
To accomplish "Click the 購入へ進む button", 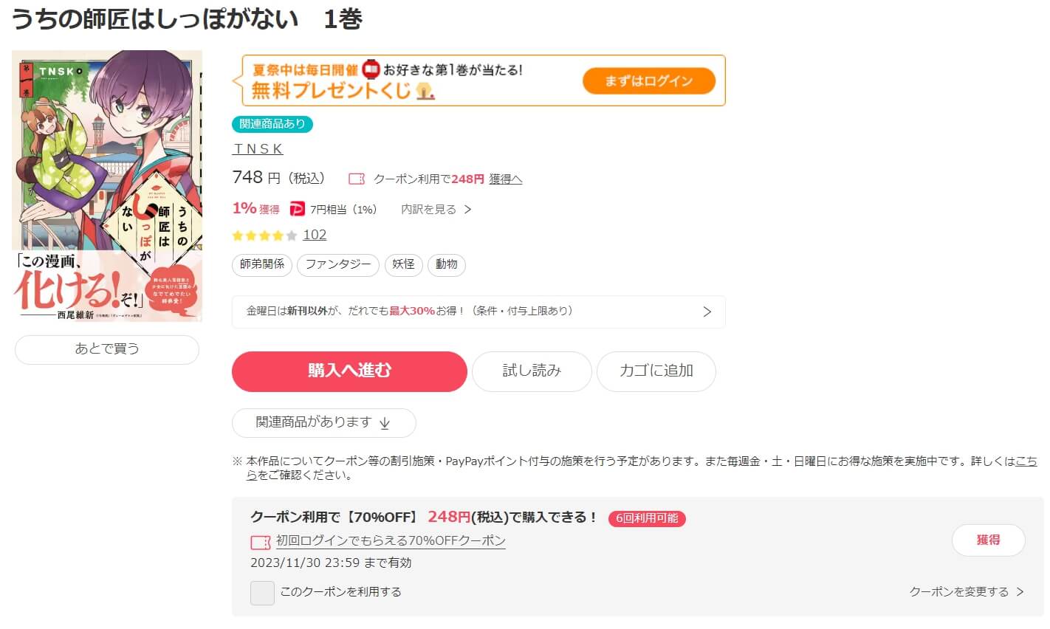I will (x=349, y=371).
